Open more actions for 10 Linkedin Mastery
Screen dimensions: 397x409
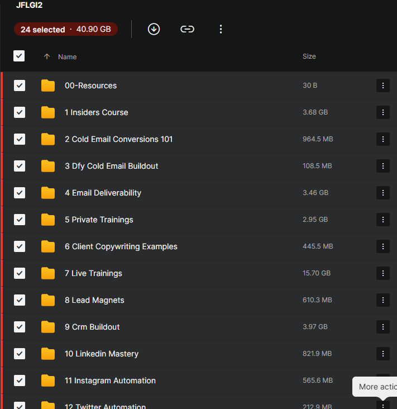[x=382, y=354]
